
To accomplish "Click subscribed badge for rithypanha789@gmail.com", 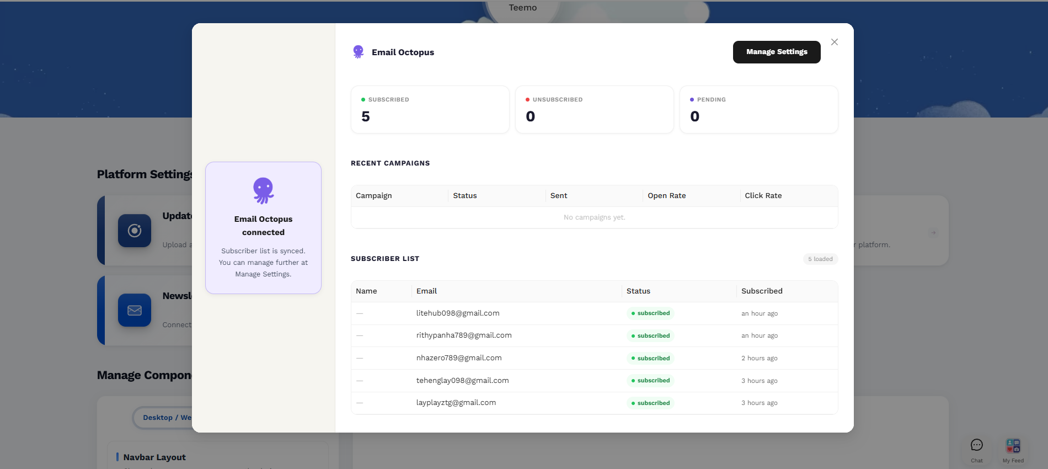I will (x=650, y=335).
